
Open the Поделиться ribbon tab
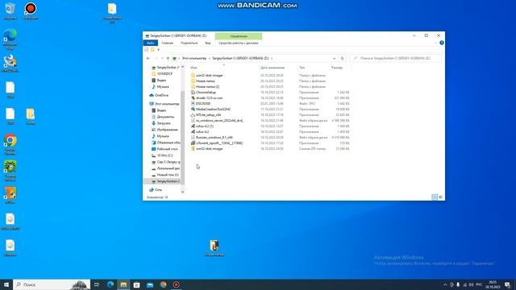pyautogui.click(x=189, y=43)
